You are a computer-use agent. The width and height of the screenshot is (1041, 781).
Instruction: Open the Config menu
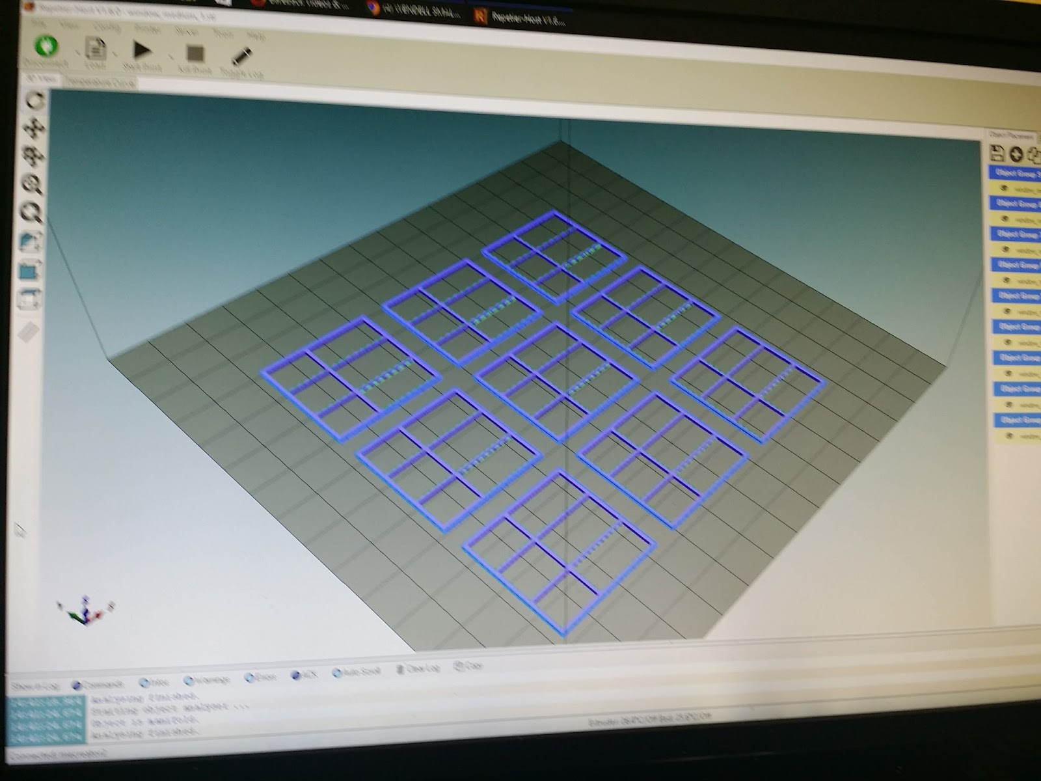point(107,27)
